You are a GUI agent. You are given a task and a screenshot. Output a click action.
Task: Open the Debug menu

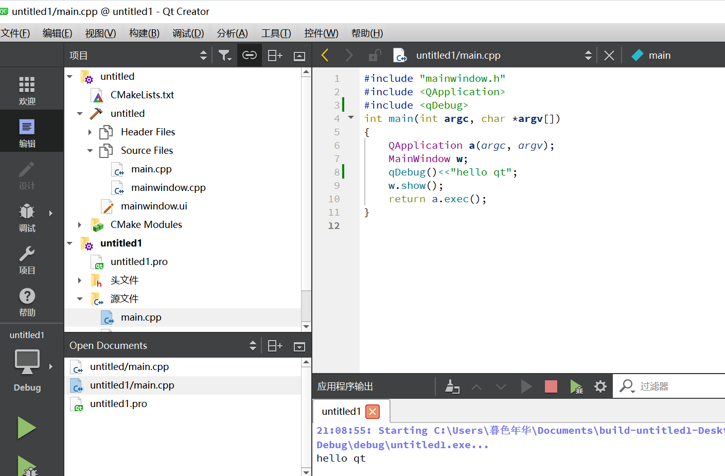pyautogui.click(x=188, y=33)
